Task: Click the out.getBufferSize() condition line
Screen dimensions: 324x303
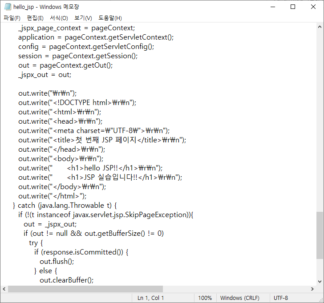Action: click(x=93, y=234)
